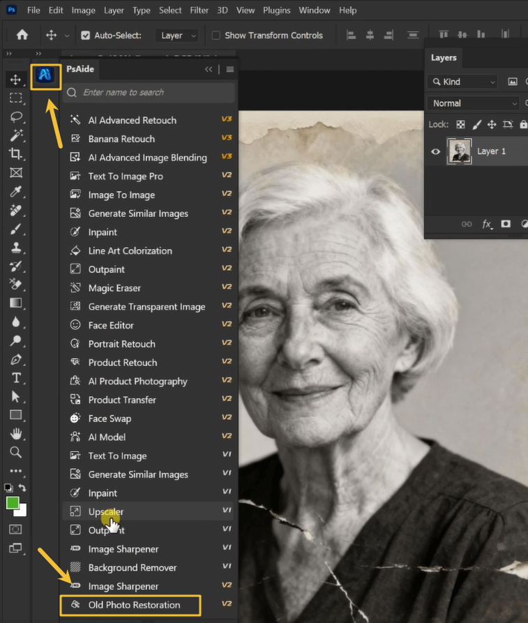Select the Crop tool
This screenshot has width=528, height=623.
15,153
